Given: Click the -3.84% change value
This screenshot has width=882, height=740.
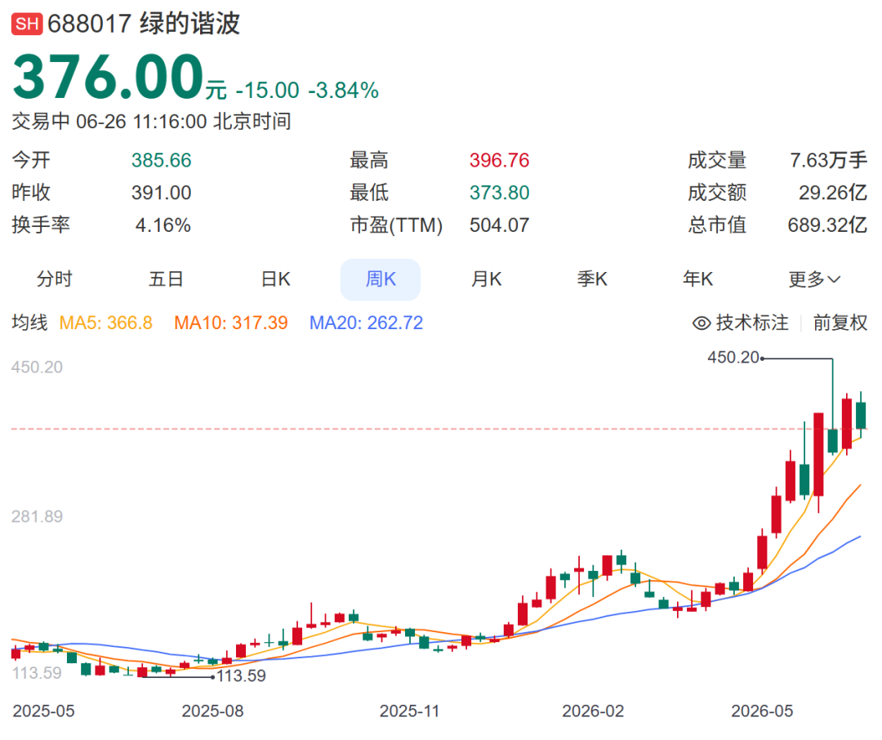Looking at the screenshot, I should click(x=343, y=91).
